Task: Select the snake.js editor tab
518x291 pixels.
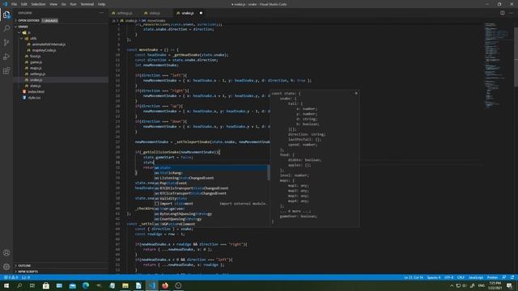Action: pyautogui.click(x=187, y=13)
